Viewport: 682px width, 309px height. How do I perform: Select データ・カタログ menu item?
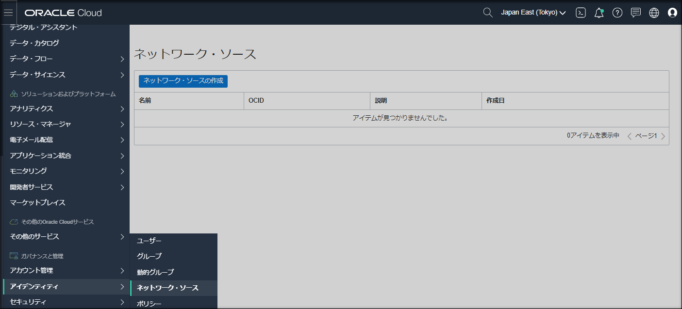pos(66,43)
